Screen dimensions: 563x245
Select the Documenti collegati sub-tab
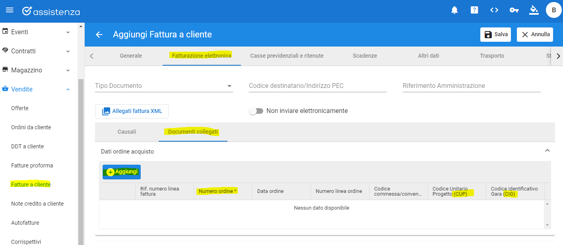[x=193, y=132]
